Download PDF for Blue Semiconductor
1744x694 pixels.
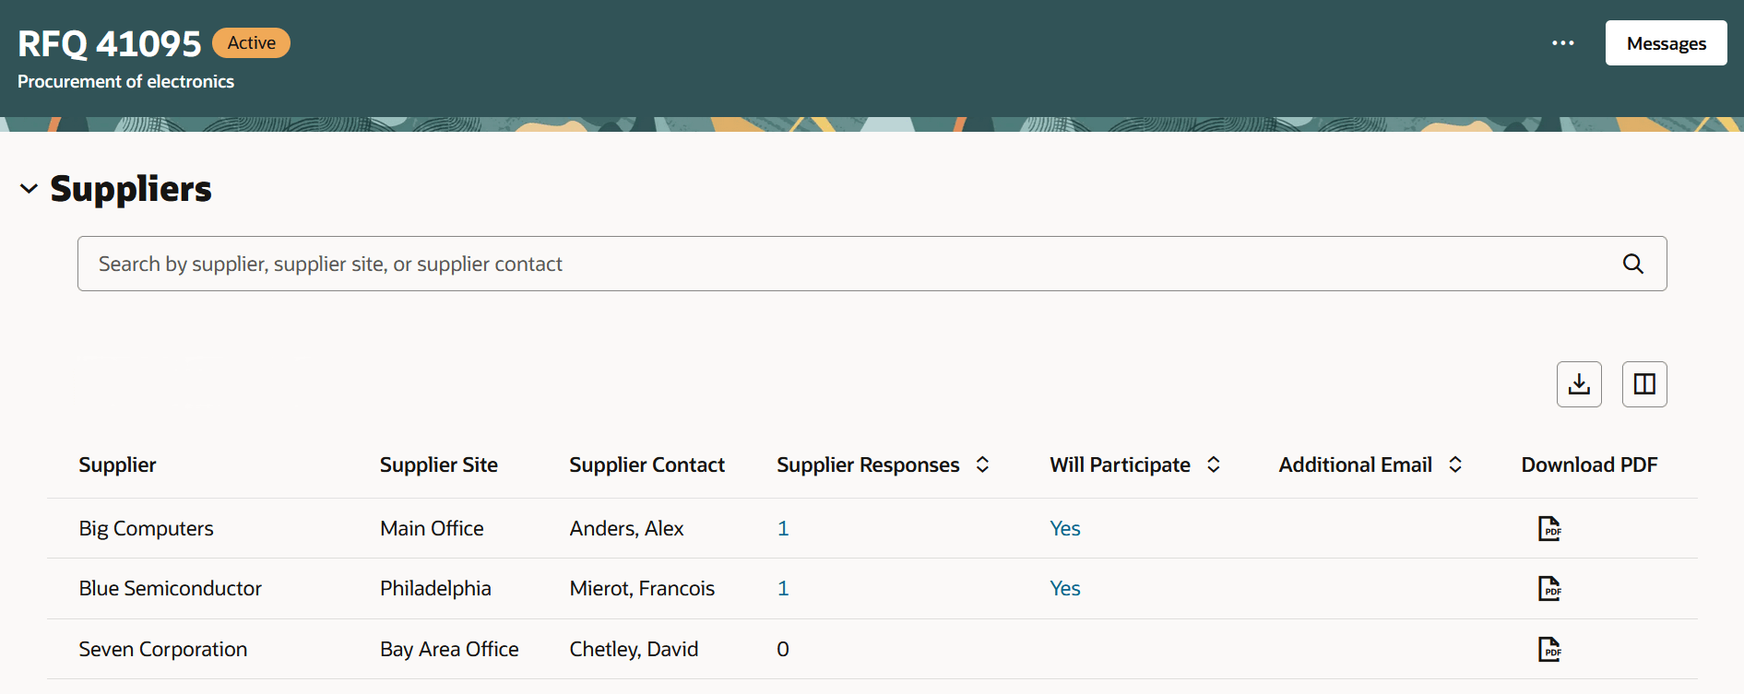point(1548,588)
